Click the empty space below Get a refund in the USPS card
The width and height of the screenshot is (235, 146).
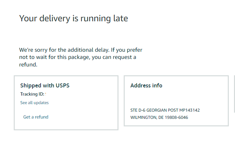tap(66, 124)
